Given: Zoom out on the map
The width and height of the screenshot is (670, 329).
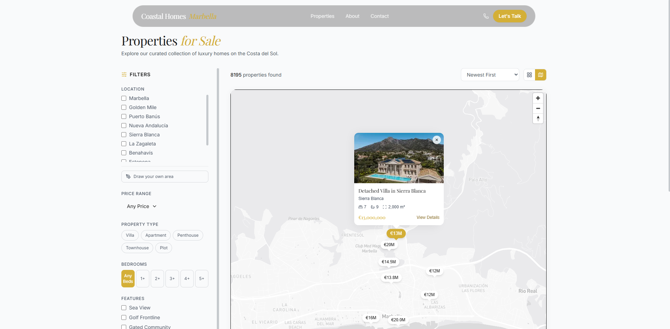Looking at the screenshot, I should 538,108.
